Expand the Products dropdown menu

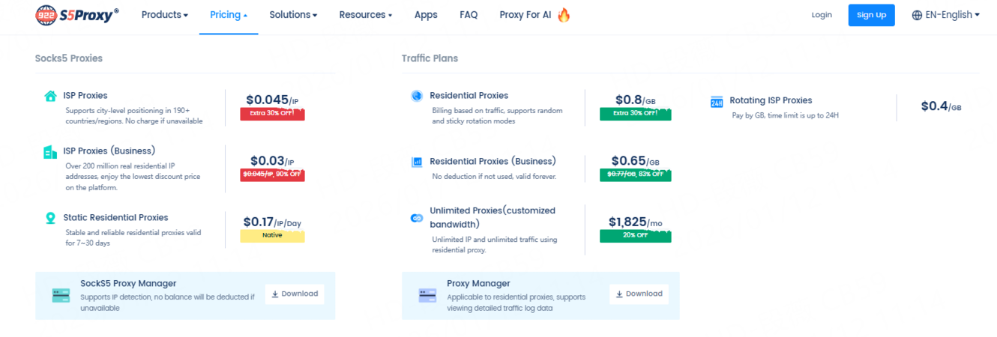point(164,15)
